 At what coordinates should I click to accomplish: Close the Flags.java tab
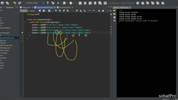click(x=33, y=7)
